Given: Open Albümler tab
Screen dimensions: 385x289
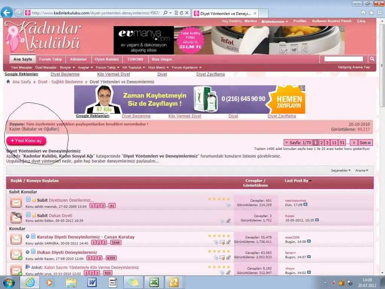Looking at the screenshot, I should (x=78, y=59).
